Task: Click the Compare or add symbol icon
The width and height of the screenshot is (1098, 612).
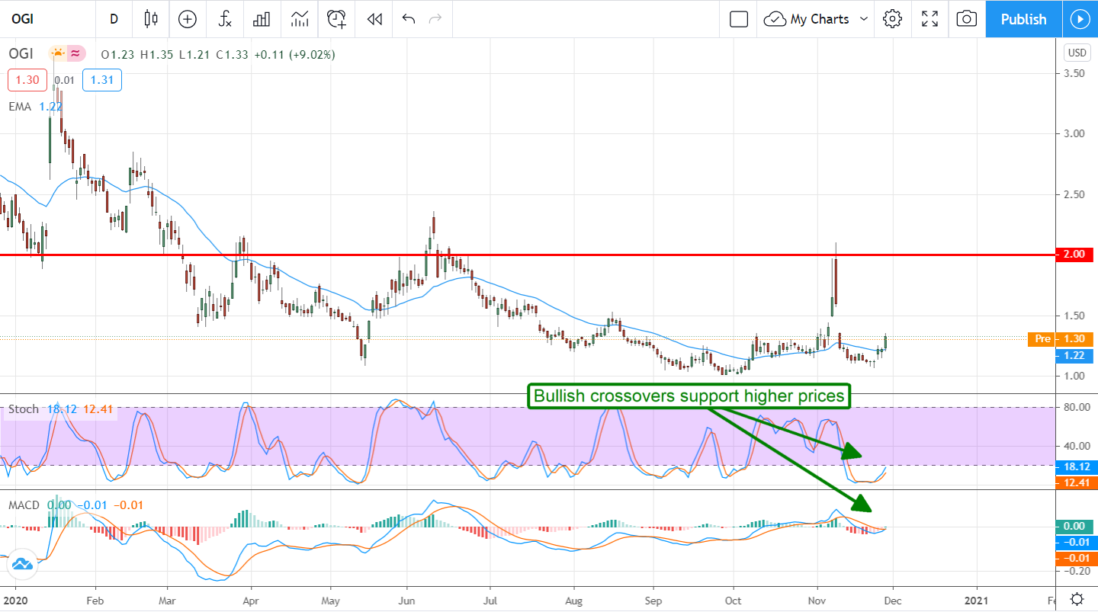Action: 187,19
